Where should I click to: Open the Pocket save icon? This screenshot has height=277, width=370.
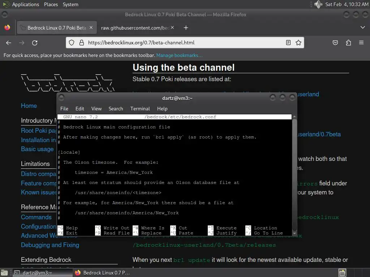pos(335,43)
